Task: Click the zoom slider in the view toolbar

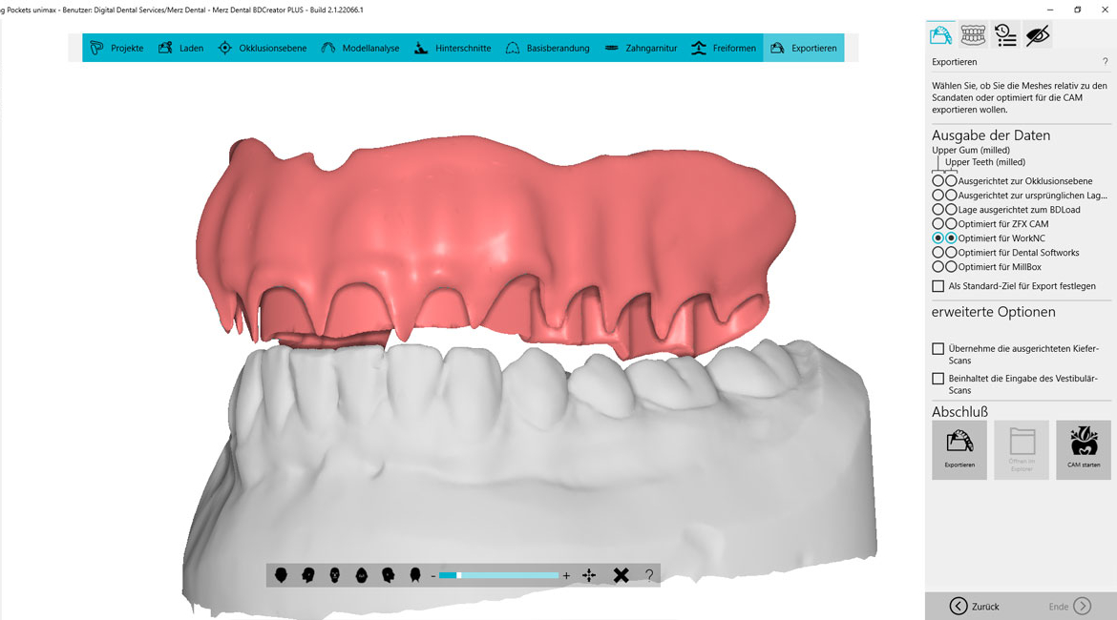Action: (498, 575)
